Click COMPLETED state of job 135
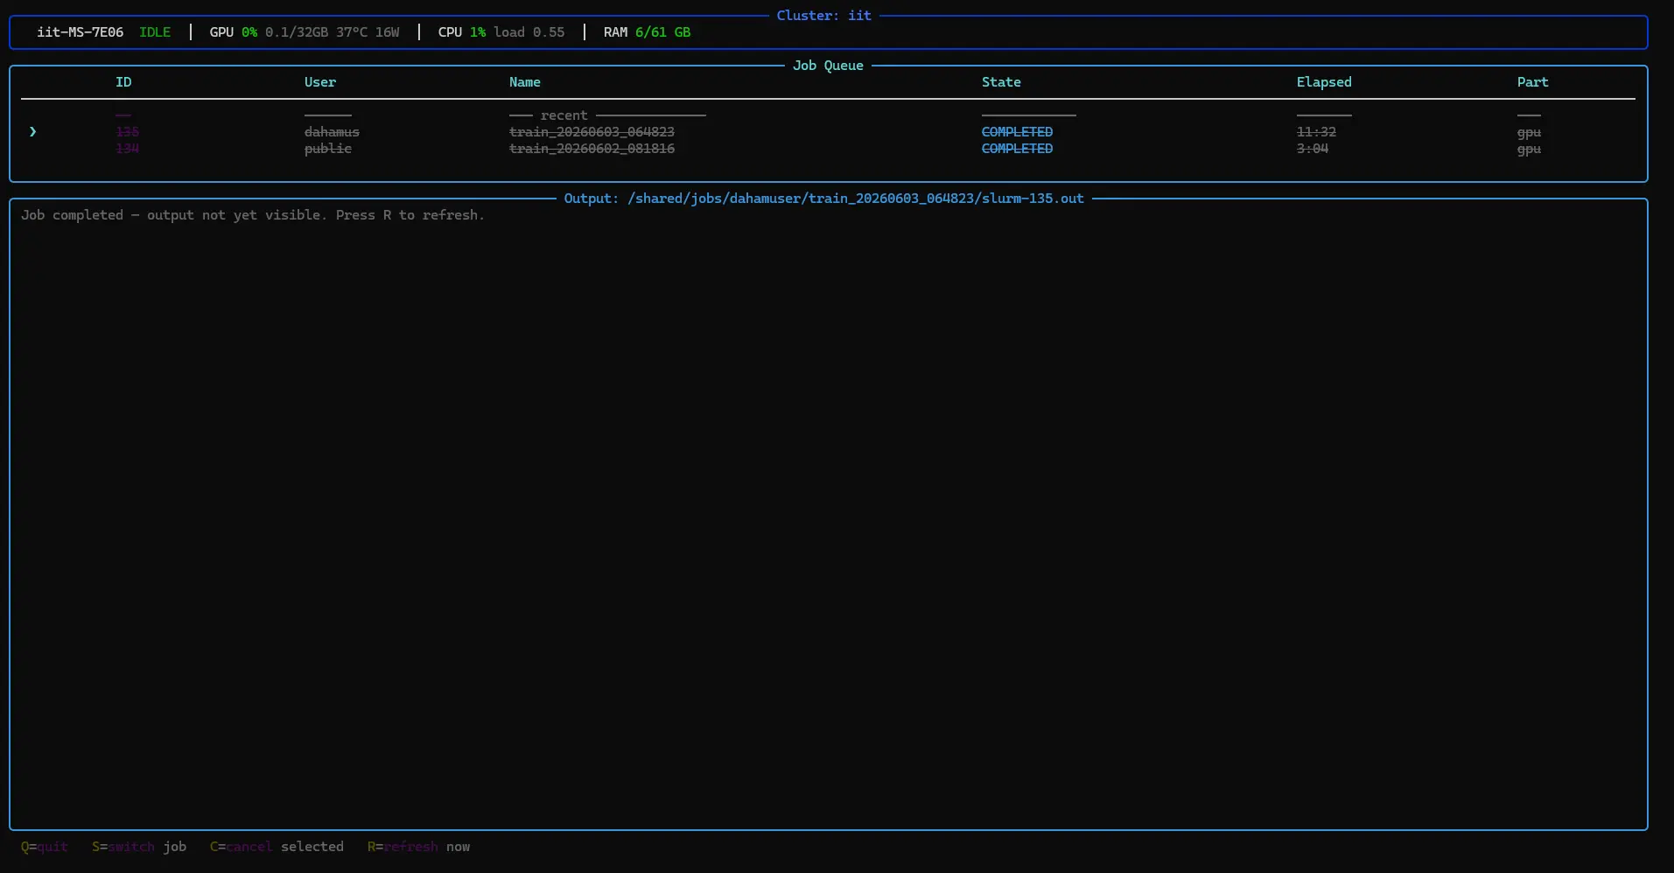Image resolution: width=1674 pixels, height=873 pixels. point(1017,132)
